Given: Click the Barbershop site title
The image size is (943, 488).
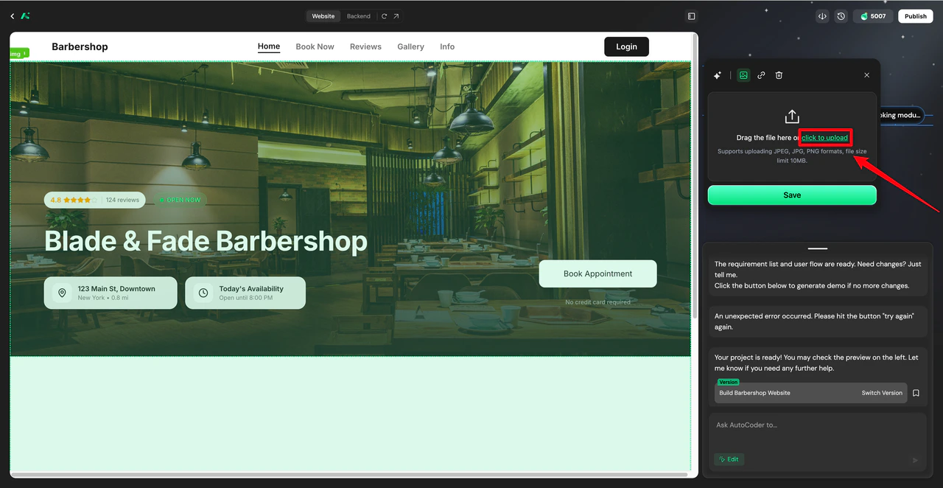Looking at the screenshot, I should point(80,46).
